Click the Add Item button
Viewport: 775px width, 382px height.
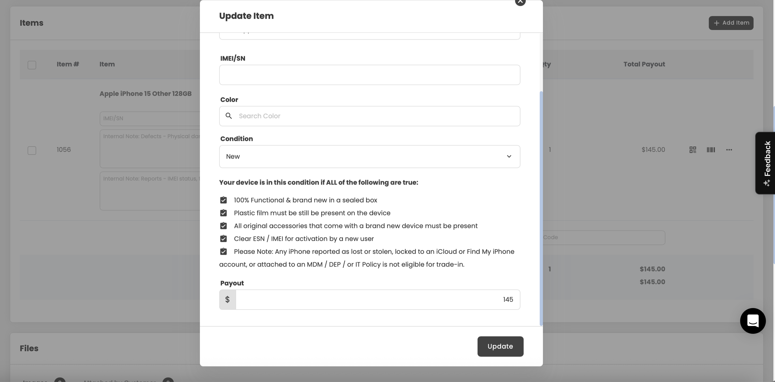[x=731, y=23]
